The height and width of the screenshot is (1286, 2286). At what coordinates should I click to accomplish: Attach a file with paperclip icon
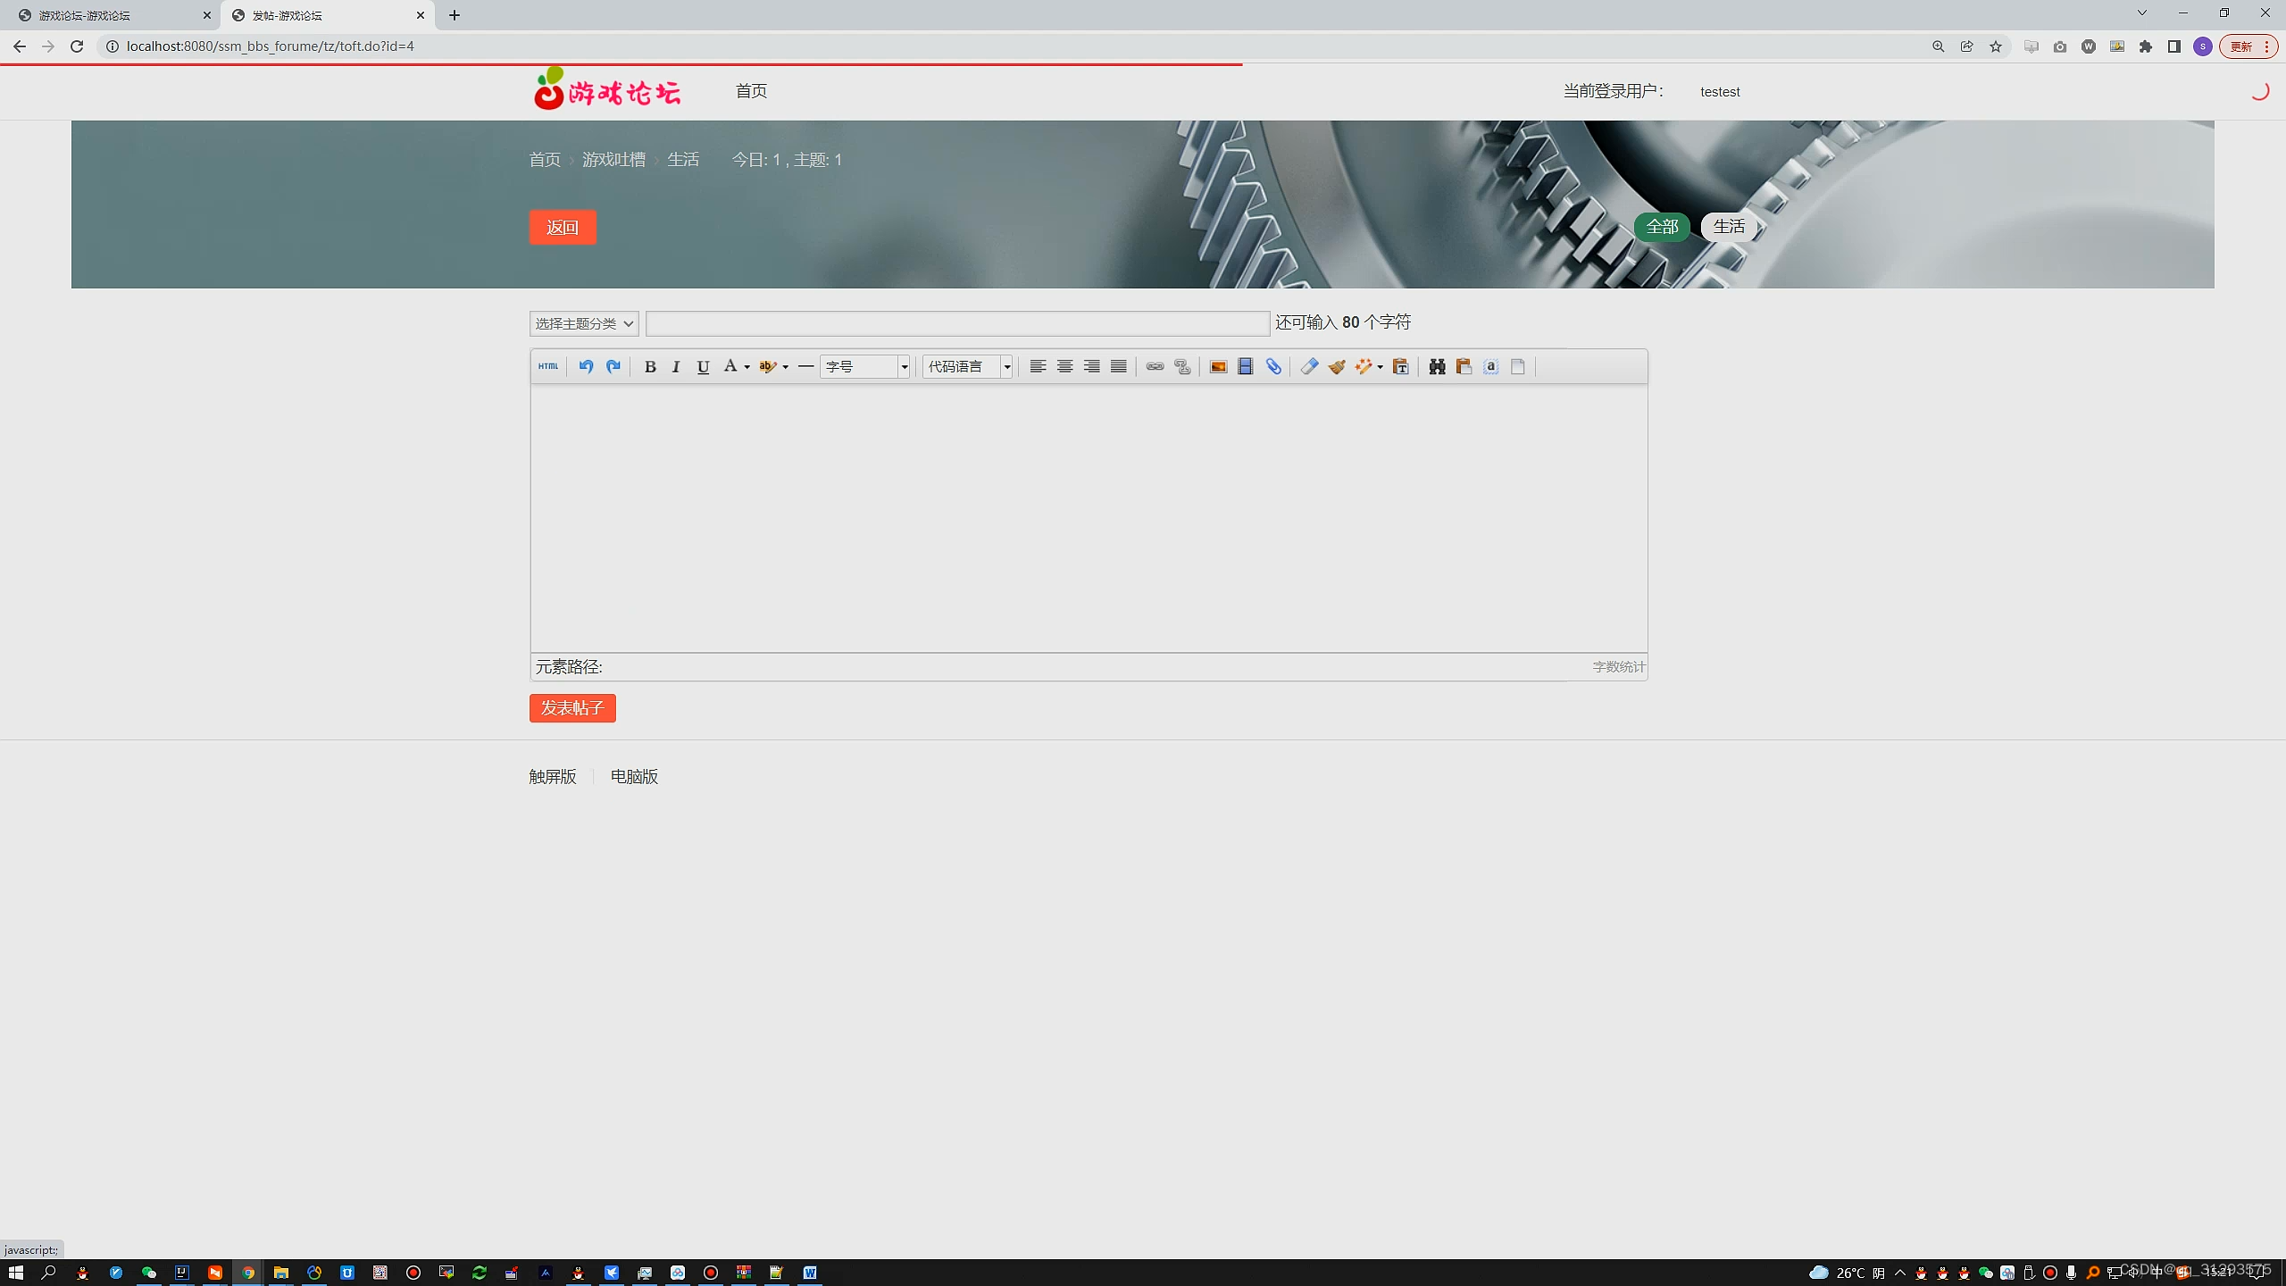coord(1273,366)
